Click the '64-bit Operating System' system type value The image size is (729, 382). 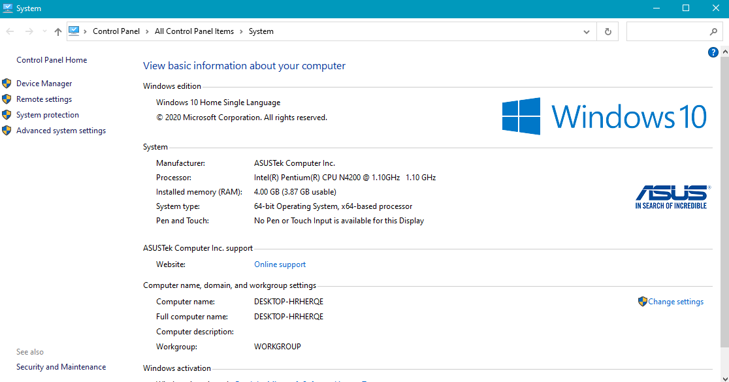point(333,207)
